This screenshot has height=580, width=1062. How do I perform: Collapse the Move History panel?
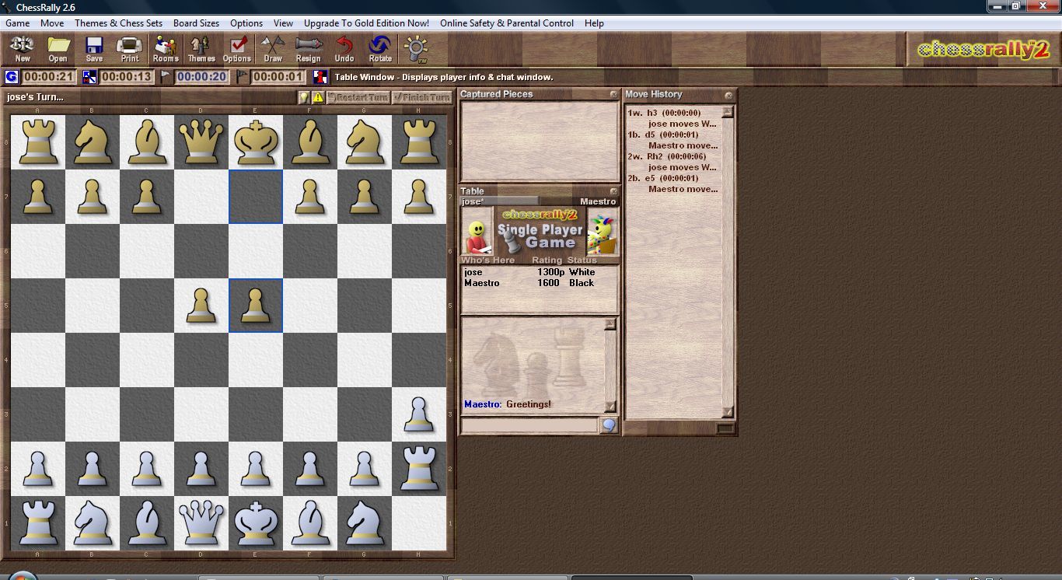click(728, 94)
